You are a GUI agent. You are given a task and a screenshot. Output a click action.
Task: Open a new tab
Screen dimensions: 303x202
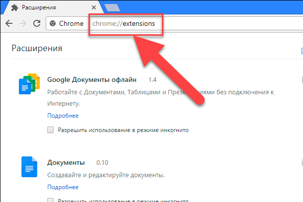[x=112, y=8]
